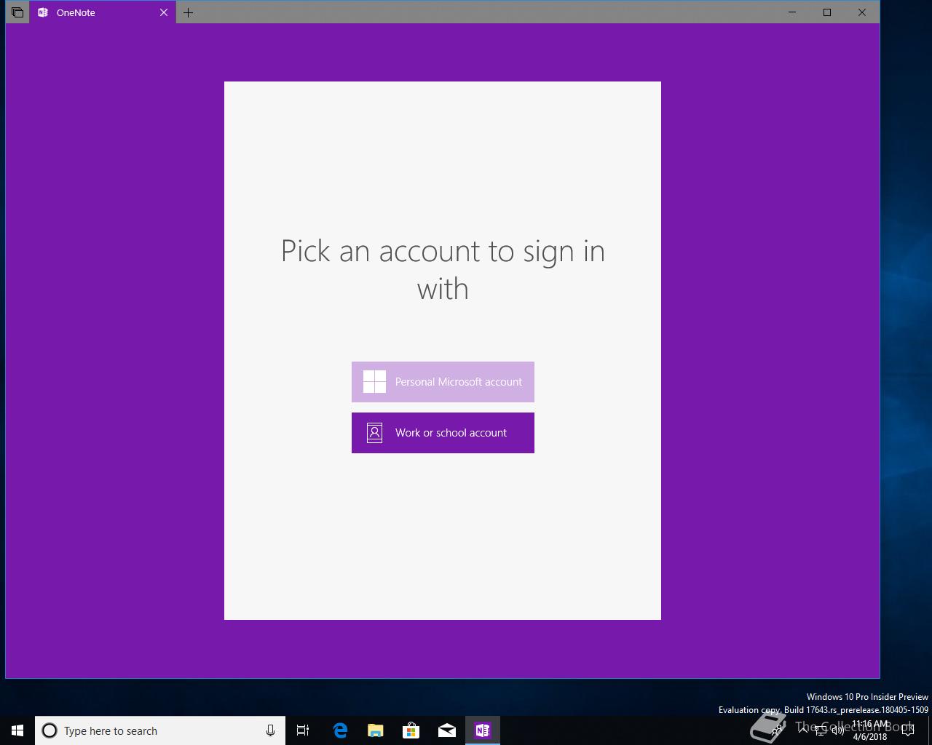
Task: Choose Personal Microsoft account sign-in
Action: [x=443, y=382]
